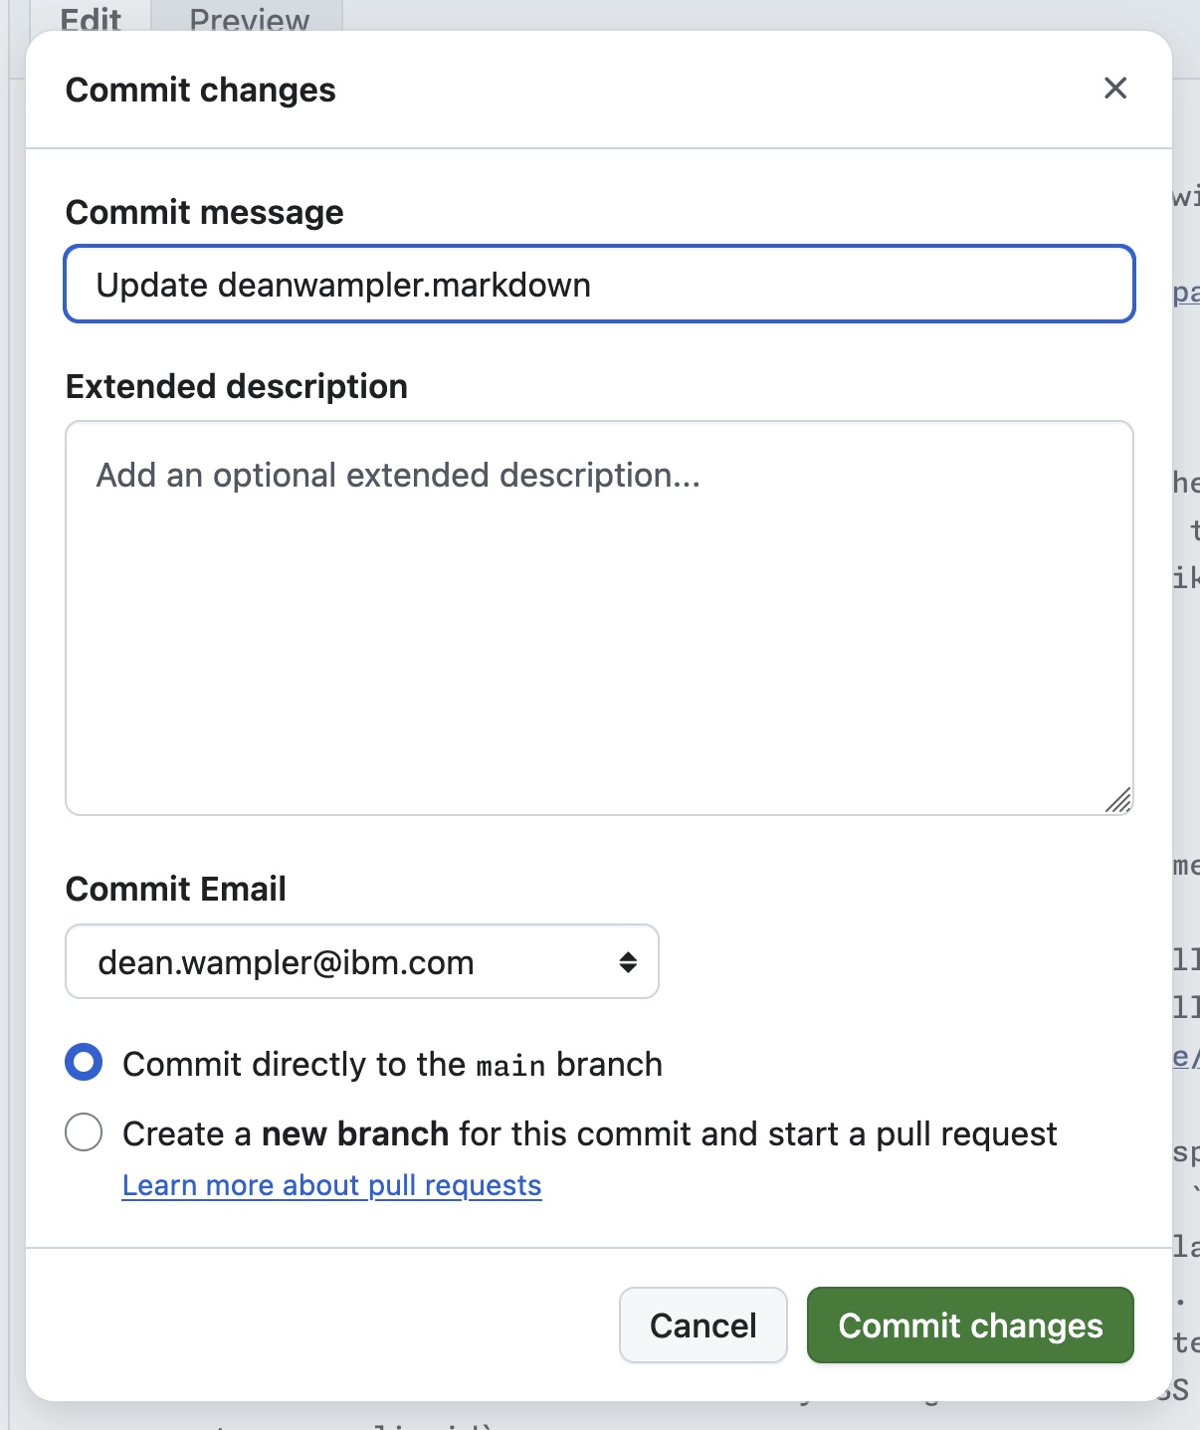Screen dimensions: 1200x1430
Task: Open the Commit Email dropdown
Action: click(x=362, y=961)
